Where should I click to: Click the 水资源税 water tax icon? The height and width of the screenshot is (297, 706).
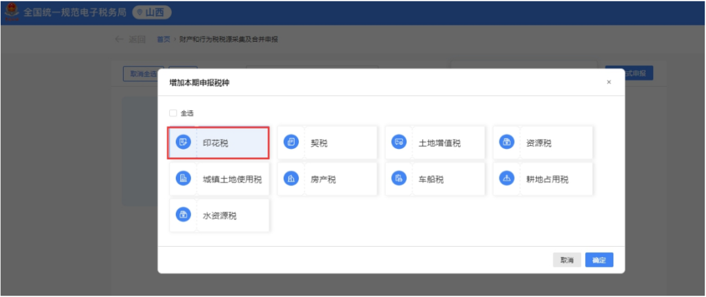click(183, 214)
